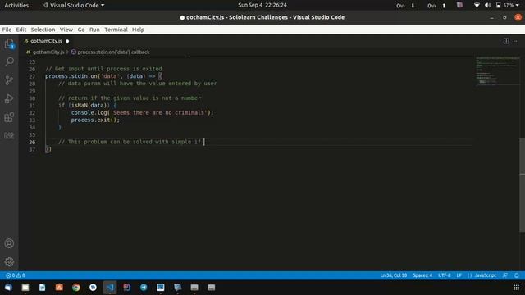Click gothamCity.js in the breadcrumb
Image resolution: width=525 pixels, height=295 pixels.
[x=48, y=52]
